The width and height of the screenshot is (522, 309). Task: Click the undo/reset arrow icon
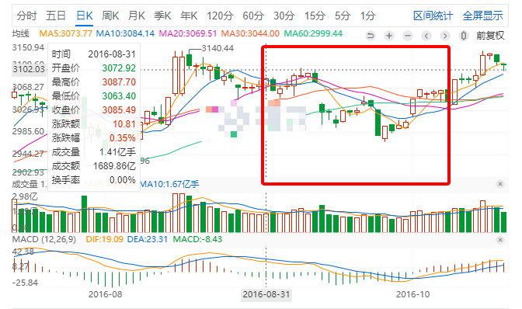point(371,36)
